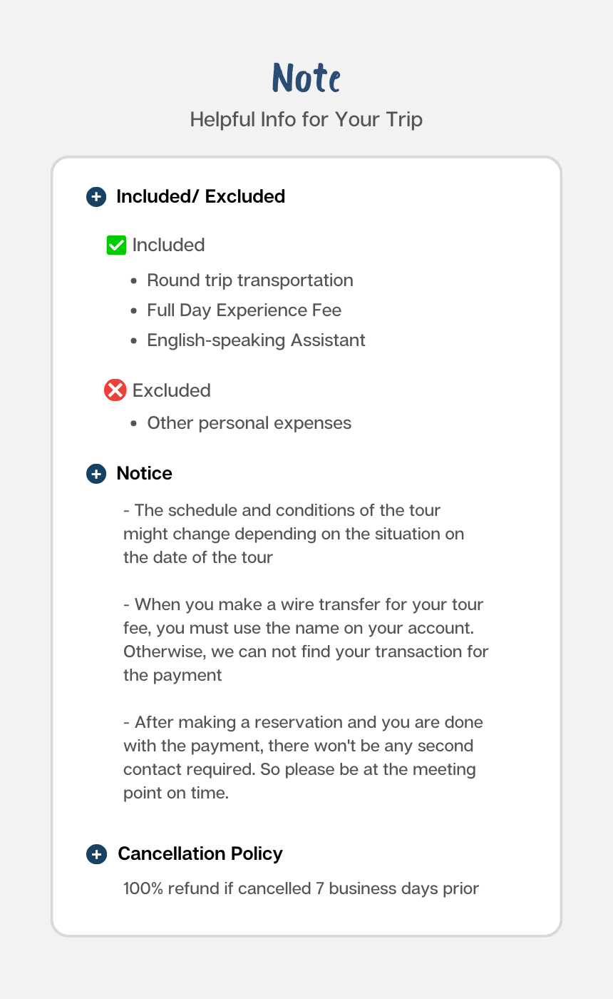
Task: Click the wire transfer notice paragraph
Action: [x=306, y=640]
